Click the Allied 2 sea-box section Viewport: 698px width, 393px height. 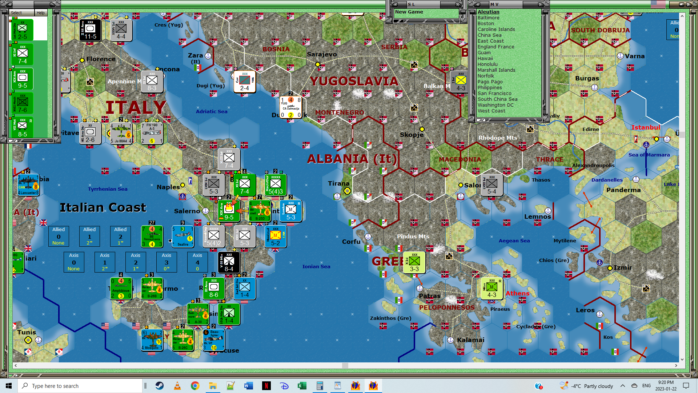point(120,236)
